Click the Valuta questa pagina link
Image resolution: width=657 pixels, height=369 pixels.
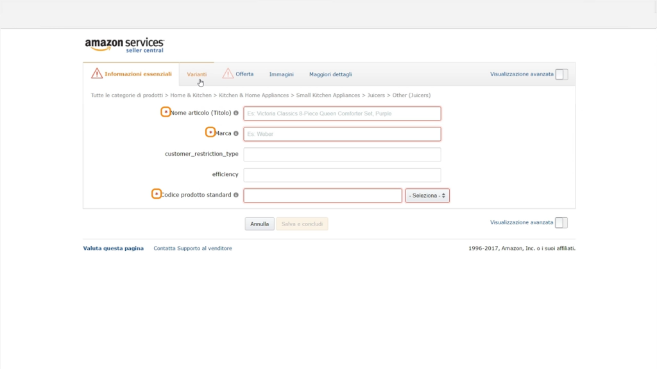[x=113, y=249]
